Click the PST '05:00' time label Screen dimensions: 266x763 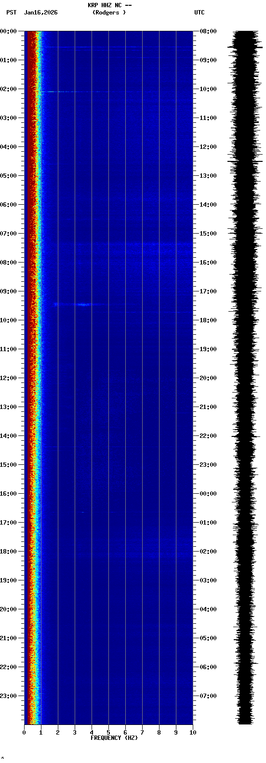point(8,176)
